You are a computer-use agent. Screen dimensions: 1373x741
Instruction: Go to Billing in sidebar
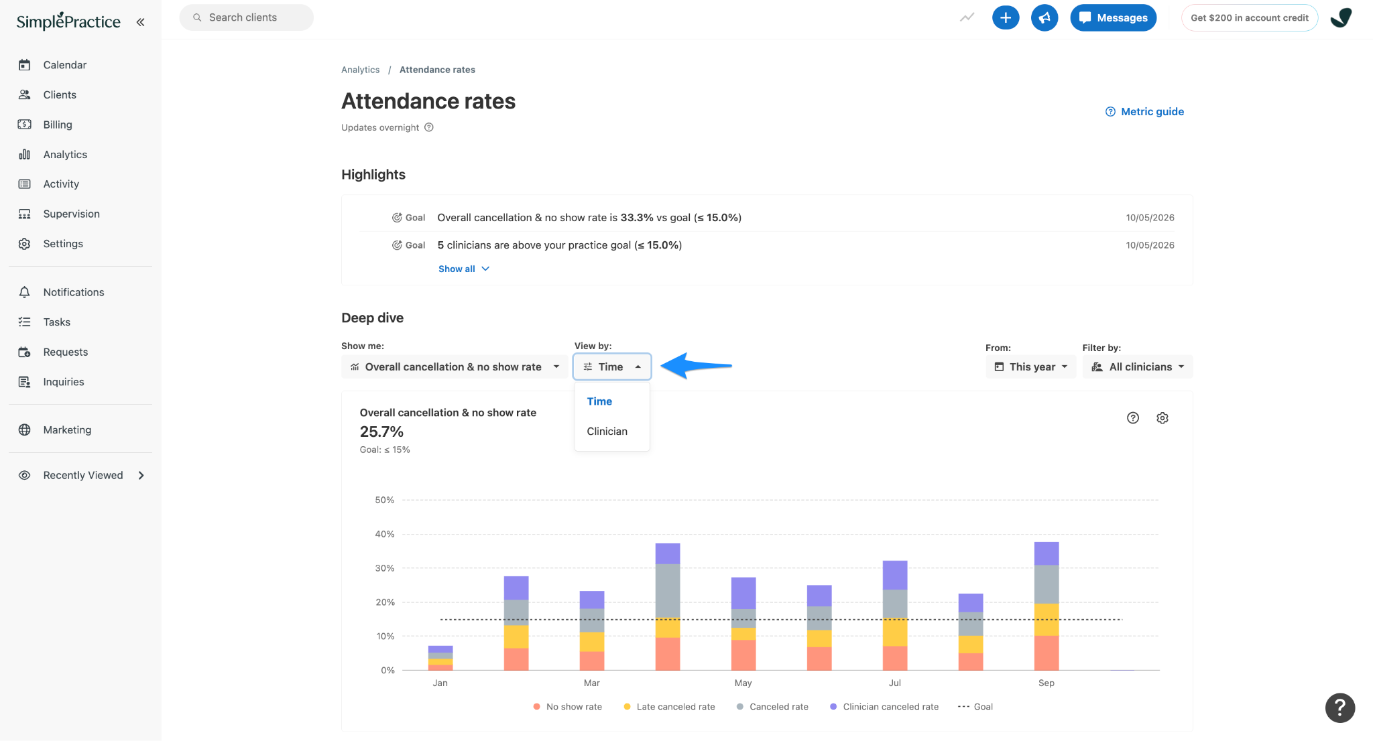[x=58, y=125]
